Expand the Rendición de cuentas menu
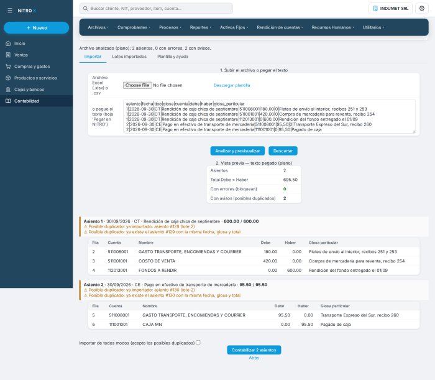The height and width of the screenshot is (380, 435). click(x=280, y=27)
